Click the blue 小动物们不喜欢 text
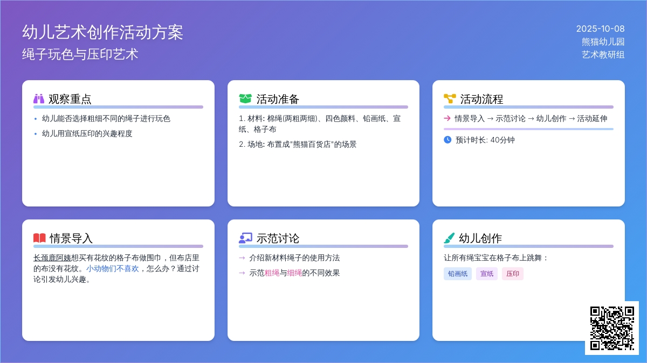647x363 pixels. click(x=112, y=268)
